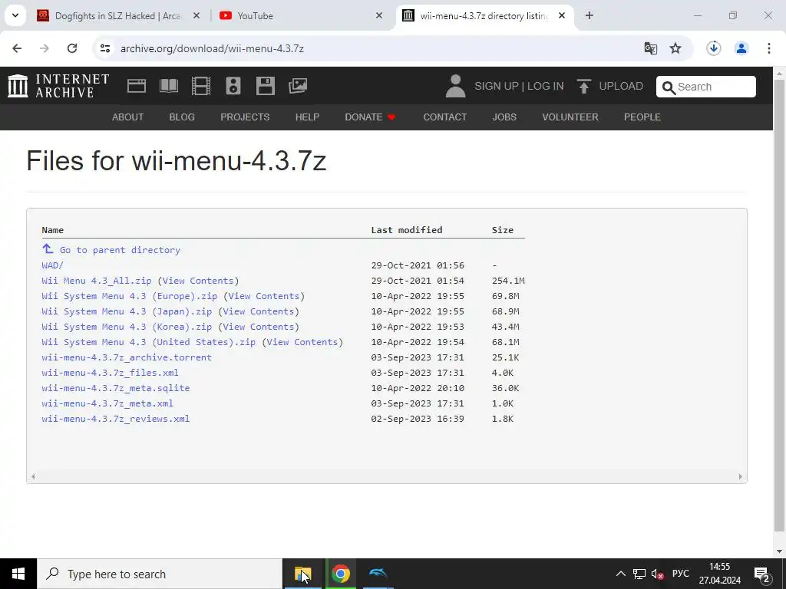Open wii-menu-4.3.7z_meta.sqlite file
Screen dimensions: 786x589
coord(116,388)
